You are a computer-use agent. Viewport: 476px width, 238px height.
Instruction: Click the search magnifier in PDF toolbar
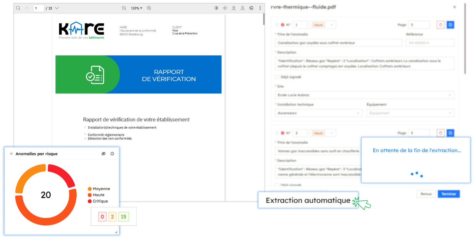coord(18,8)
